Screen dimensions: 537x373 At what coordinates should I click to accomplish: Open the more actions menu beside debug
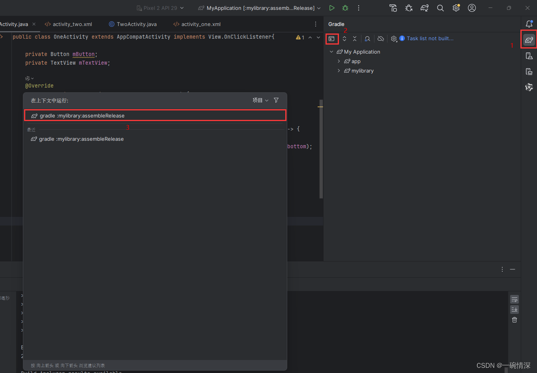[x=358, y=8]
